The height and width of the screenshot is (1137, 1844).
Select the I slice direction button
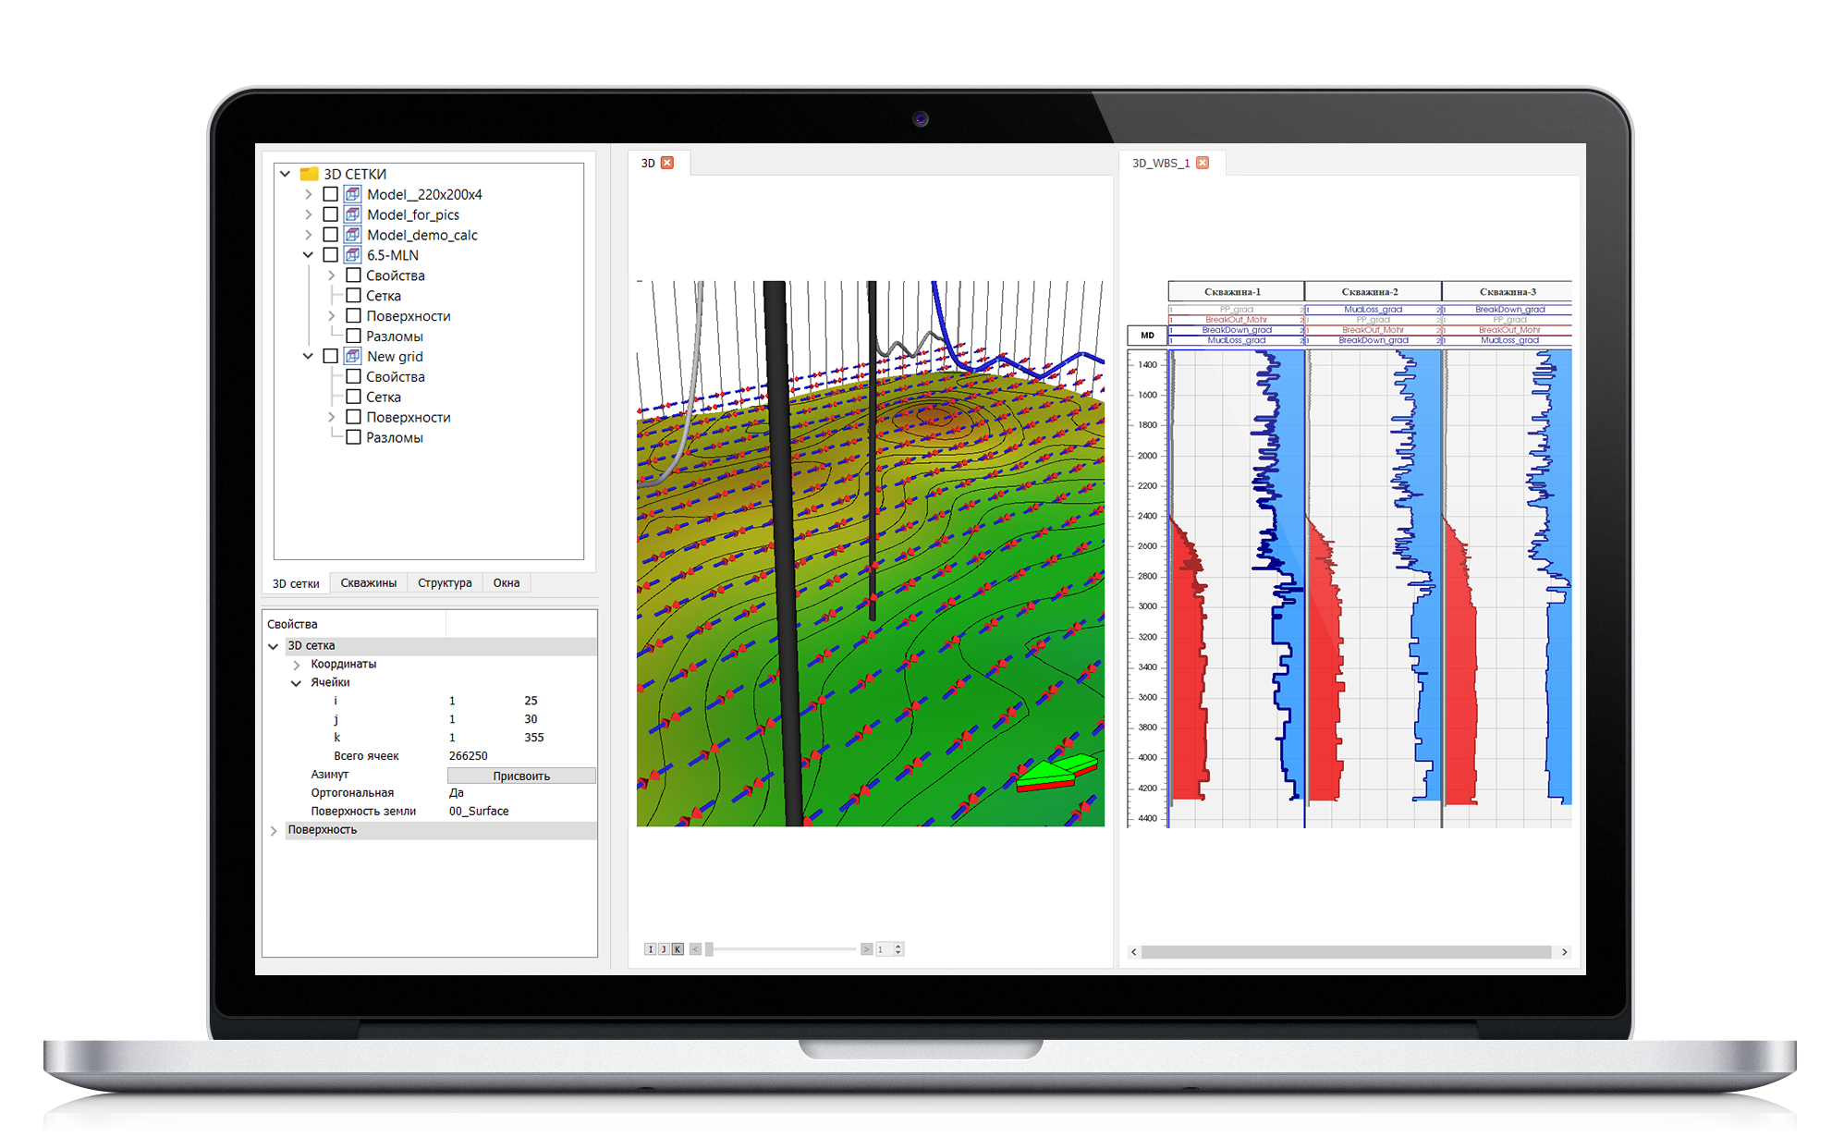pos(650,949)
